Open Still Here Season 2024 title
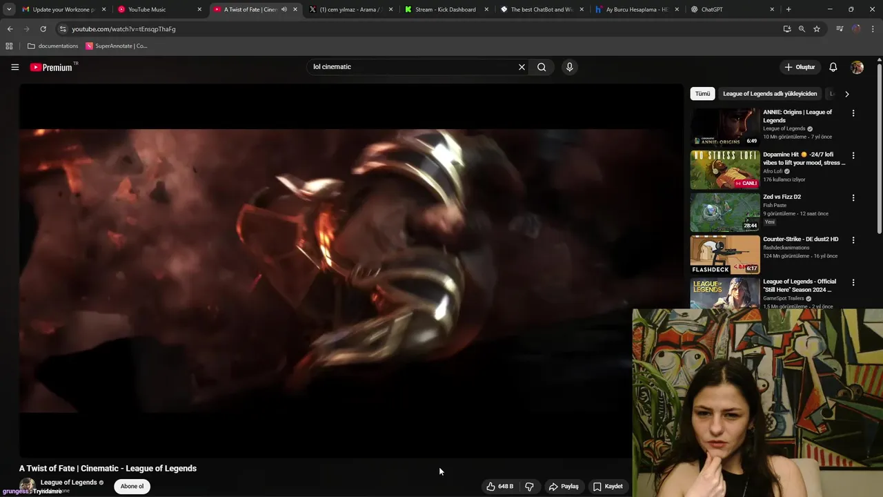 pos(800,286)
